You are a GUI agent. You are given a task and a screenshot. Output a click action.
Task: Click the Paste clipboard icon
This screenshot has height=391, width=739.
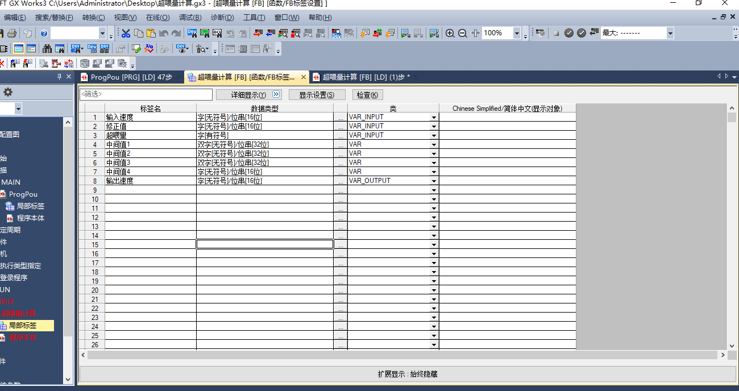coord(151,34)
